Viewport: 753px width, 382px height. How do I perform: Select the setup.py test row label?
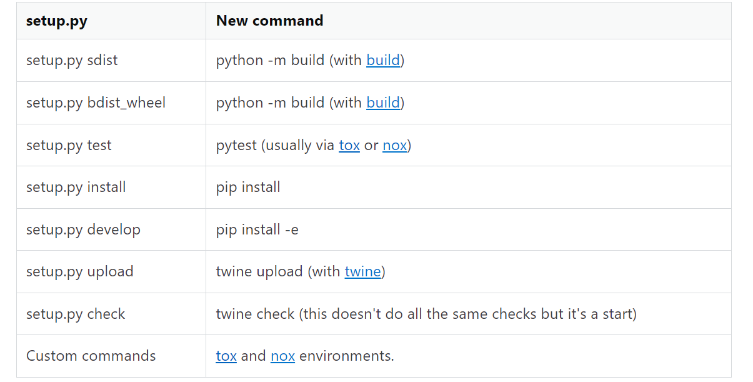69,145
